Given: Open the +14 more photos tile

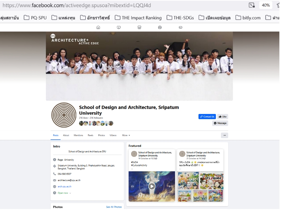Looking at the screenshot, I should tap(216, 196).
